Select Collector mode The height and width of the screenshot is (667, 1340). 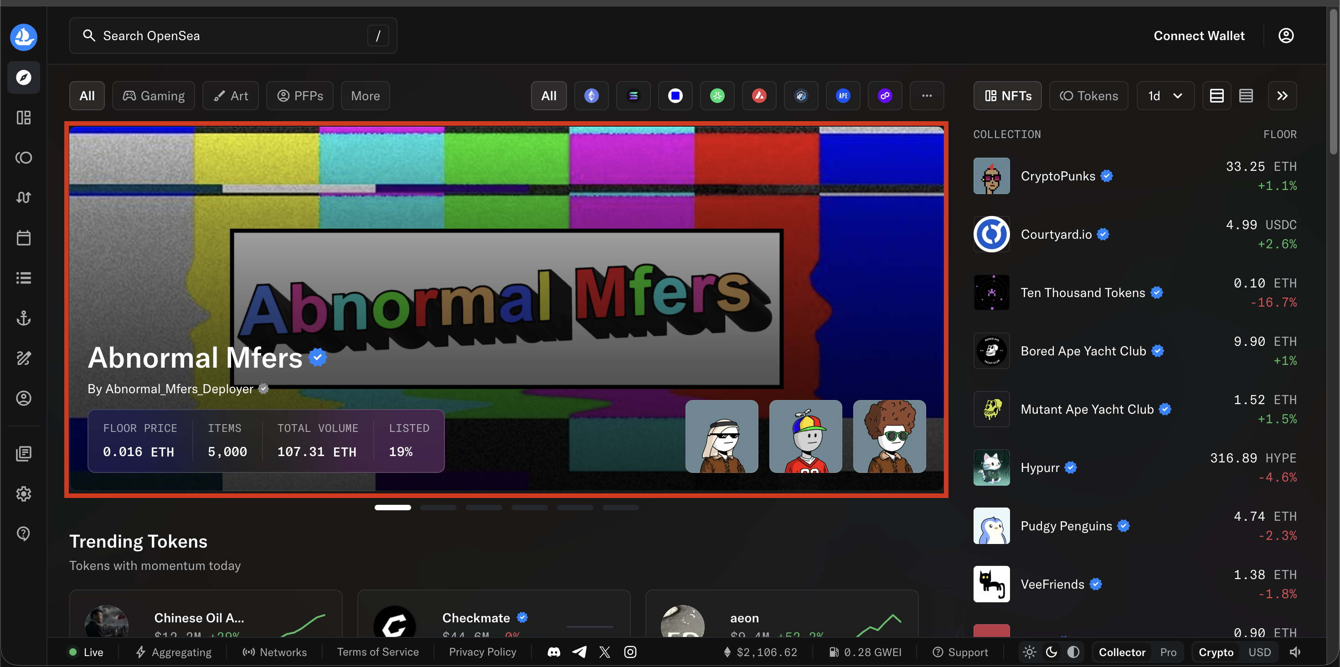1122,652
